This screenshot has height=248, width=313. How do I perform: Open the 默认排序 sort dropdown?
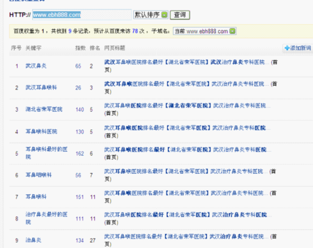tap(151, 15)
